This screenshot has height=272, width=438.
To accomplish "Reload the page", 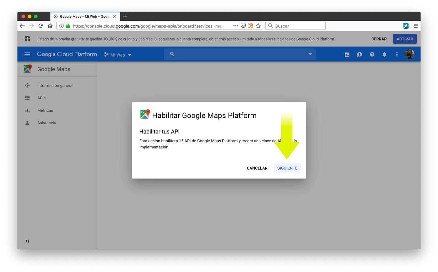I will point(41,26).
